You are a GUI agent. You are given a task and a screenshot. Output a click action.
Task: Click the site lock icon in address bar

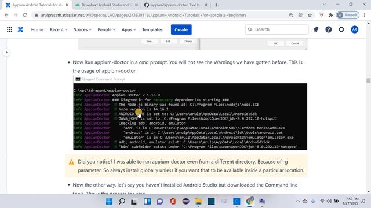(36, 15)
